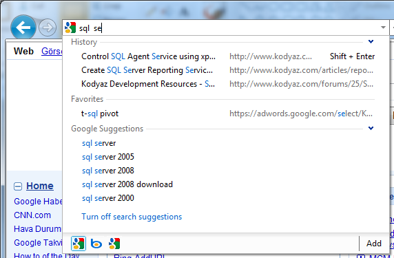Open the Görseller link next to Web
The image size is (394, 258).
52,51
